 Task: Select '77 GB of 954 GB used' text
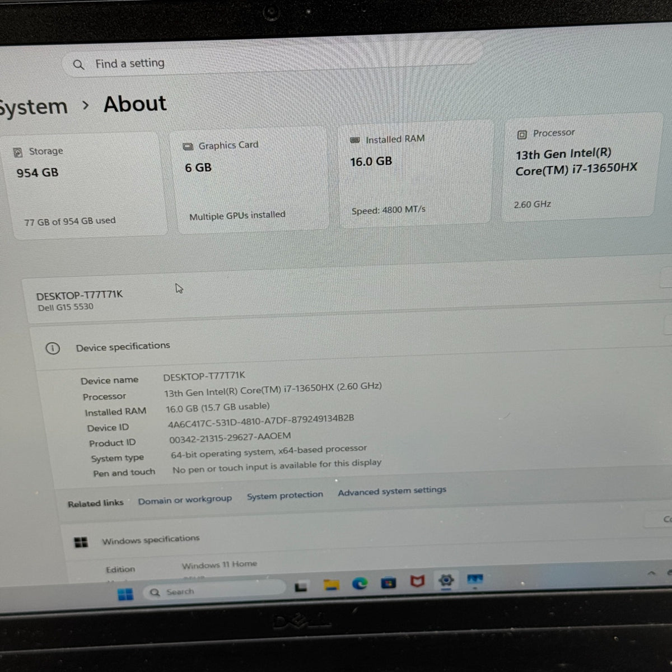pos(70,221)
